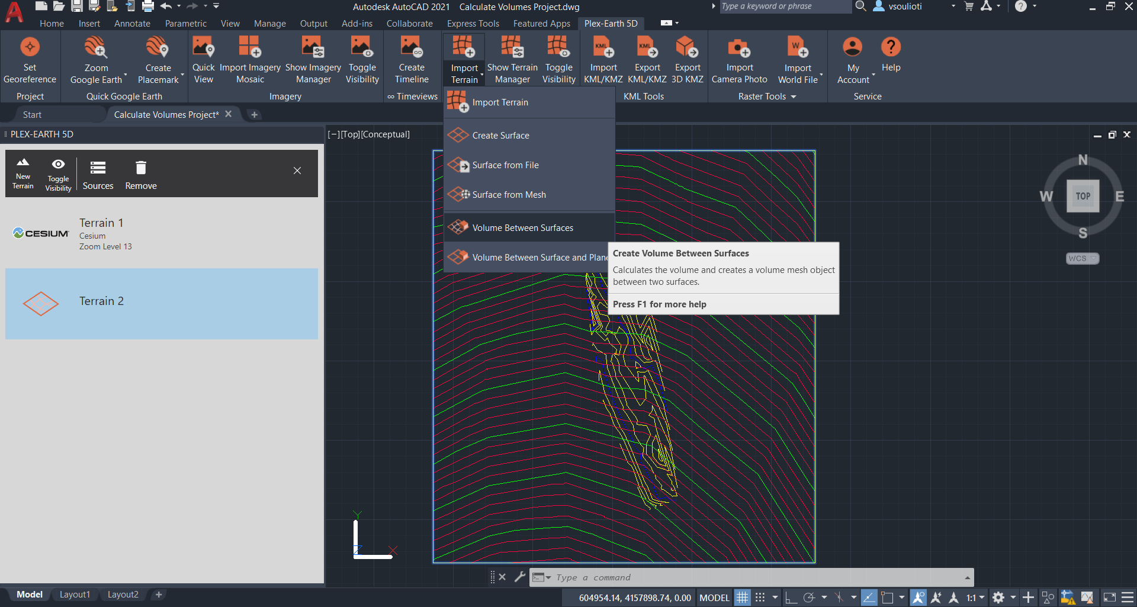1137x607 pixels.
Task: Open the WCS coordinate system dropdown
Action: (x=1083, y=259)
